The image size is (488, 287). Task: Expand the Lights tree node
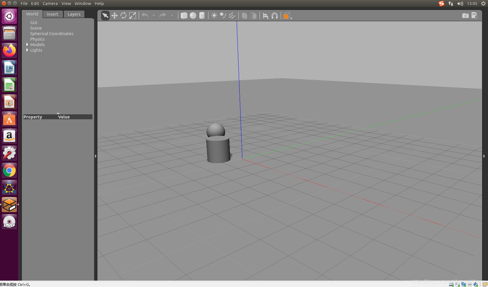point(27,50)
